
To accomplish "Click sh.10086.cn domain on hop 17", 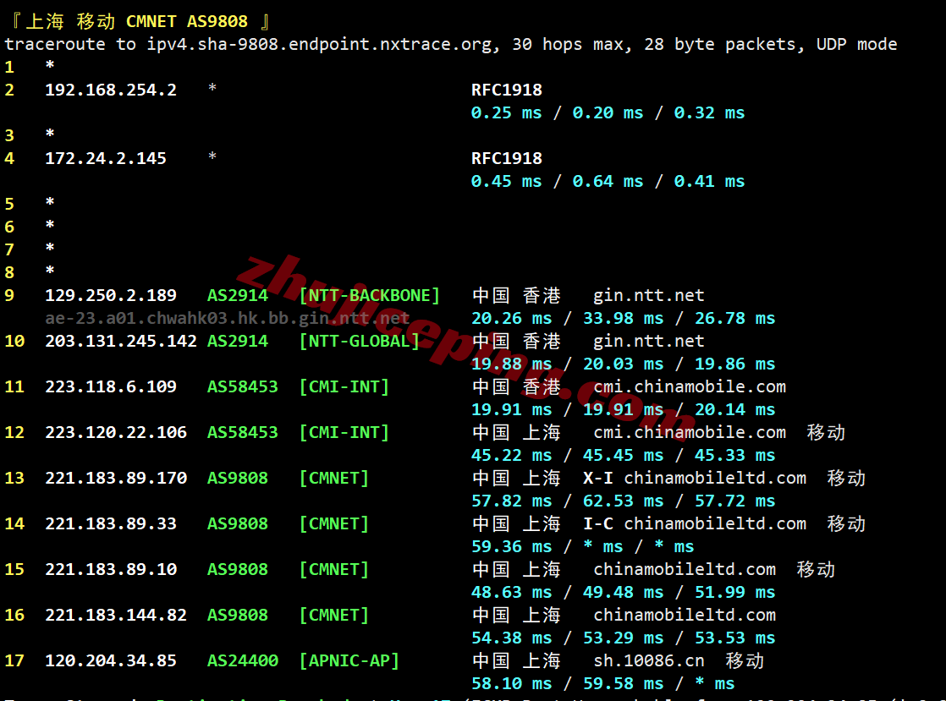I will (x=648, y=660).
